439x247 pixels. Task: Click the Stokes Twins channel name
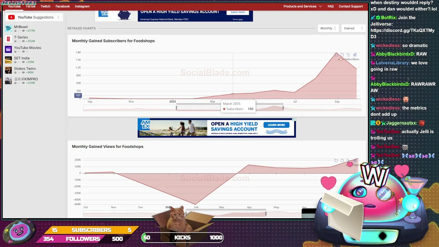click(x=25, y=69)
